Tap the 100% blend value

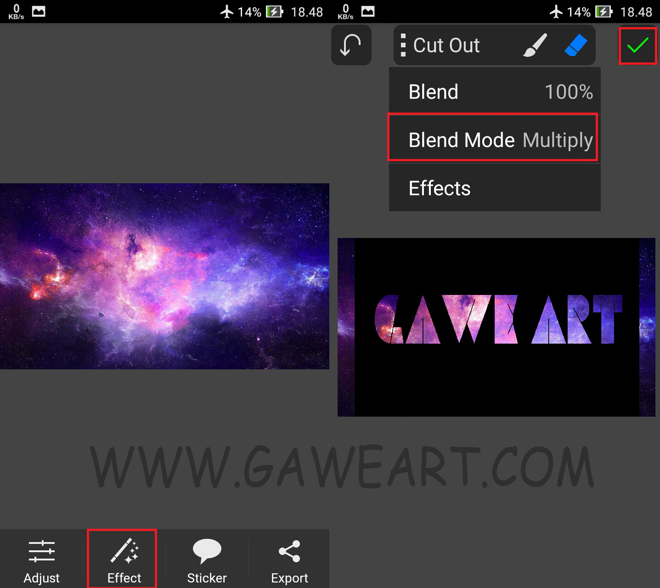(569, 91)
